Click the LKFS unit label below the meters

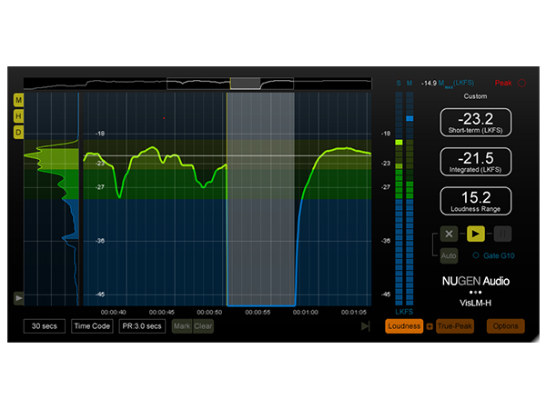point(404,312)
